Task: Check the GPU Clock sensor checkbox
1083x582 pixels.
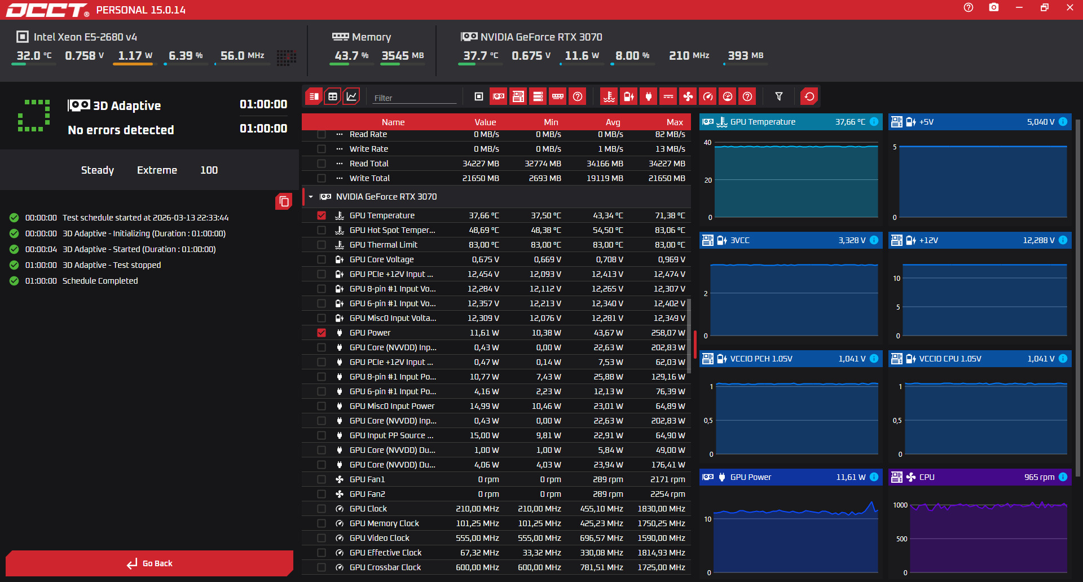Action: pyautogui.click(x=322, y=509)
